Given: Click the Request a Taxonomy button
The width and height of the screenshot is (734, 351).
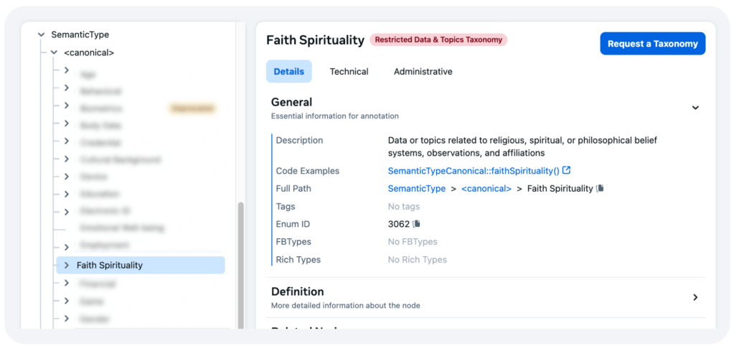Looking at the screenshot, I should click(x=652, y=44).
